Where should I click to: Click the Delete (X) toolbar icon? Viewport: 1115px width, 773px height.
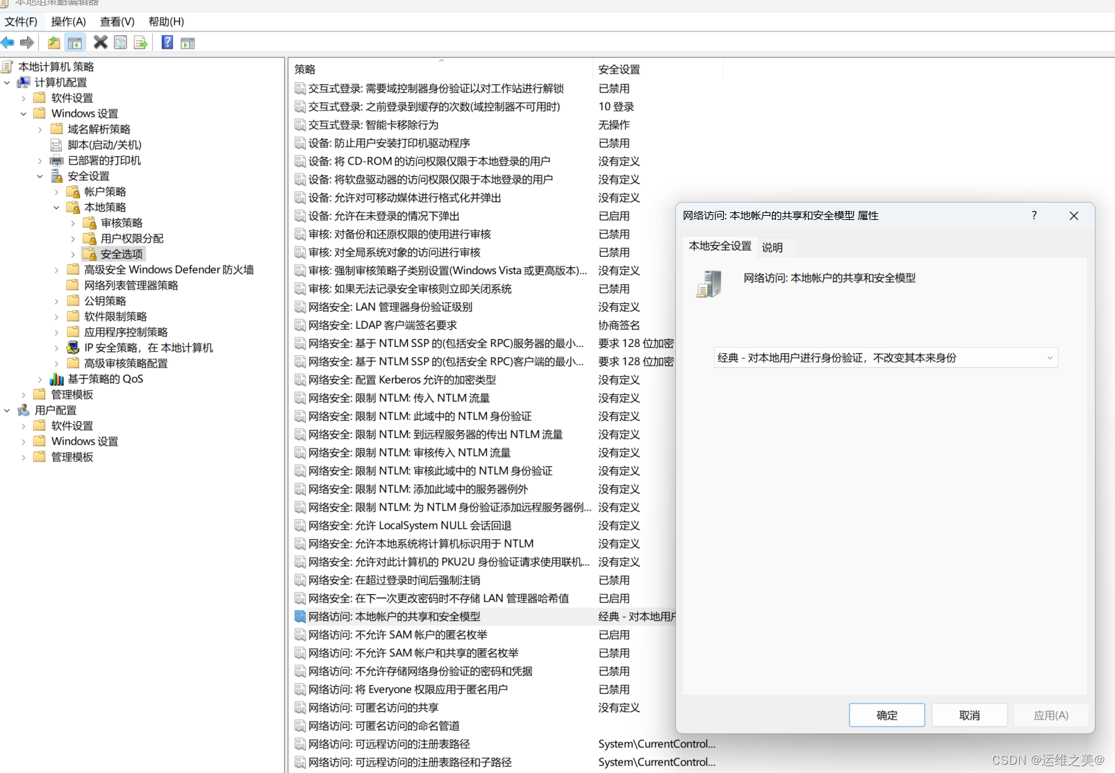point(101,42)
